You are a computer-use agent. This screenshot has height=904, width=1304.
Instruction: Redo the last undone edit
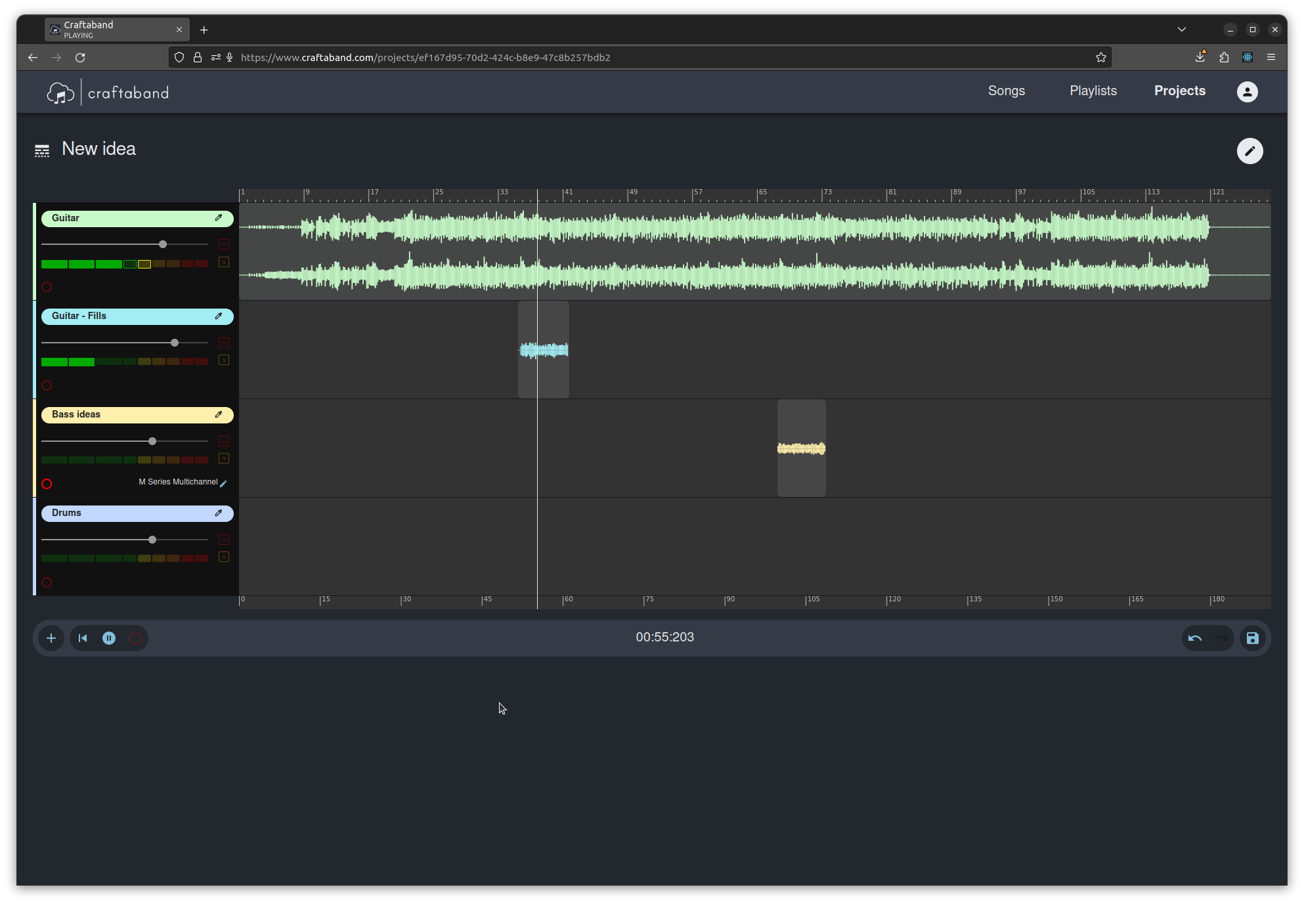(1221, 638)
